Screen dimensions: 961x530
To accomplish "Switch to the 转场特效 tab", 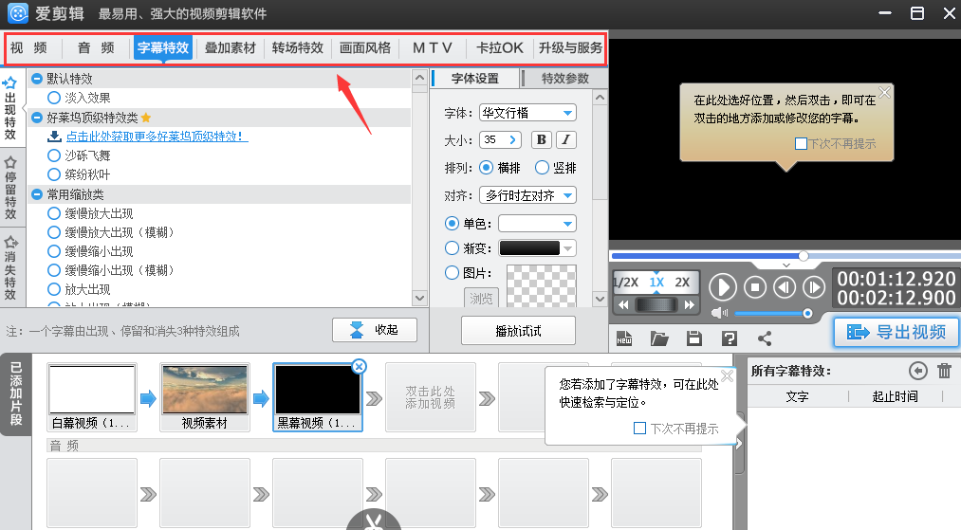I will tap(298, 48).
